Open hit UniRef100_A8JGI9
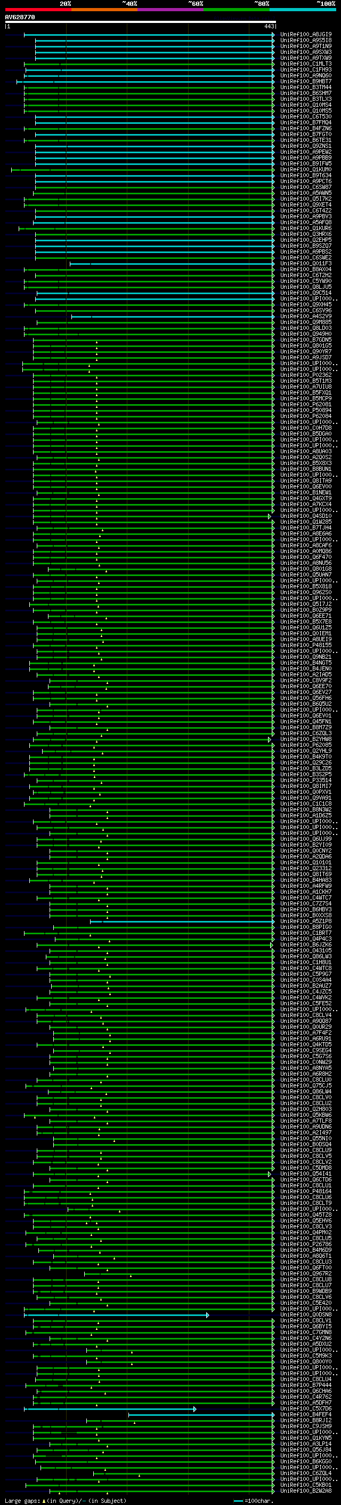The height and width of the screenshot is (1505, 341). (x=306, y=35)
